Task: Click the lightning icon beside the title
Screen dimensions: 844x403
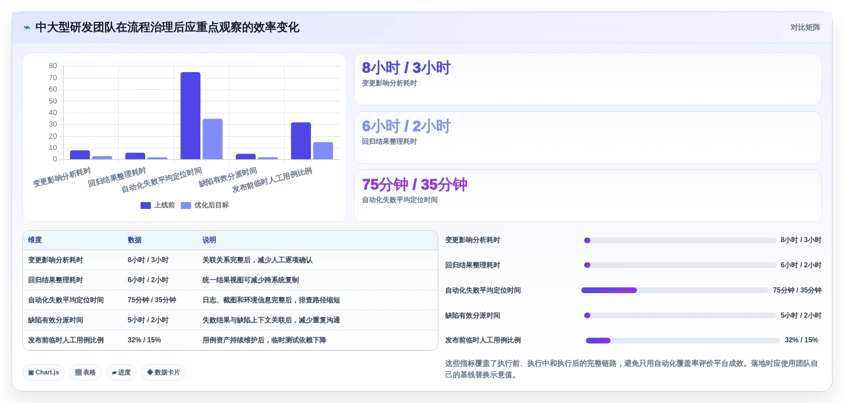Action: [x=27, y=27]
